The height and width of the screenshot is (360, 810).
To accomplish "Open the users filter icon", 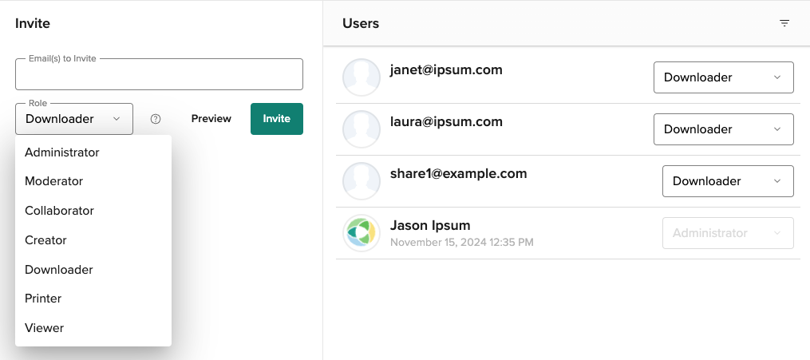I will click(784, 23).
